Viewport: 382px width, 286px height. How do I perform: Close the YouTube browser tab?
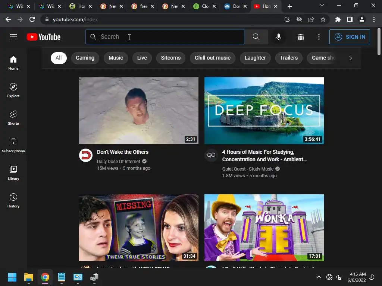click(x=276, y=6)
